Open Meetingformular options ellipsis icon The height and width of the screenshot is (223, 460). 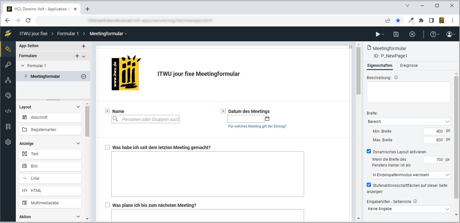coord(84,76)
